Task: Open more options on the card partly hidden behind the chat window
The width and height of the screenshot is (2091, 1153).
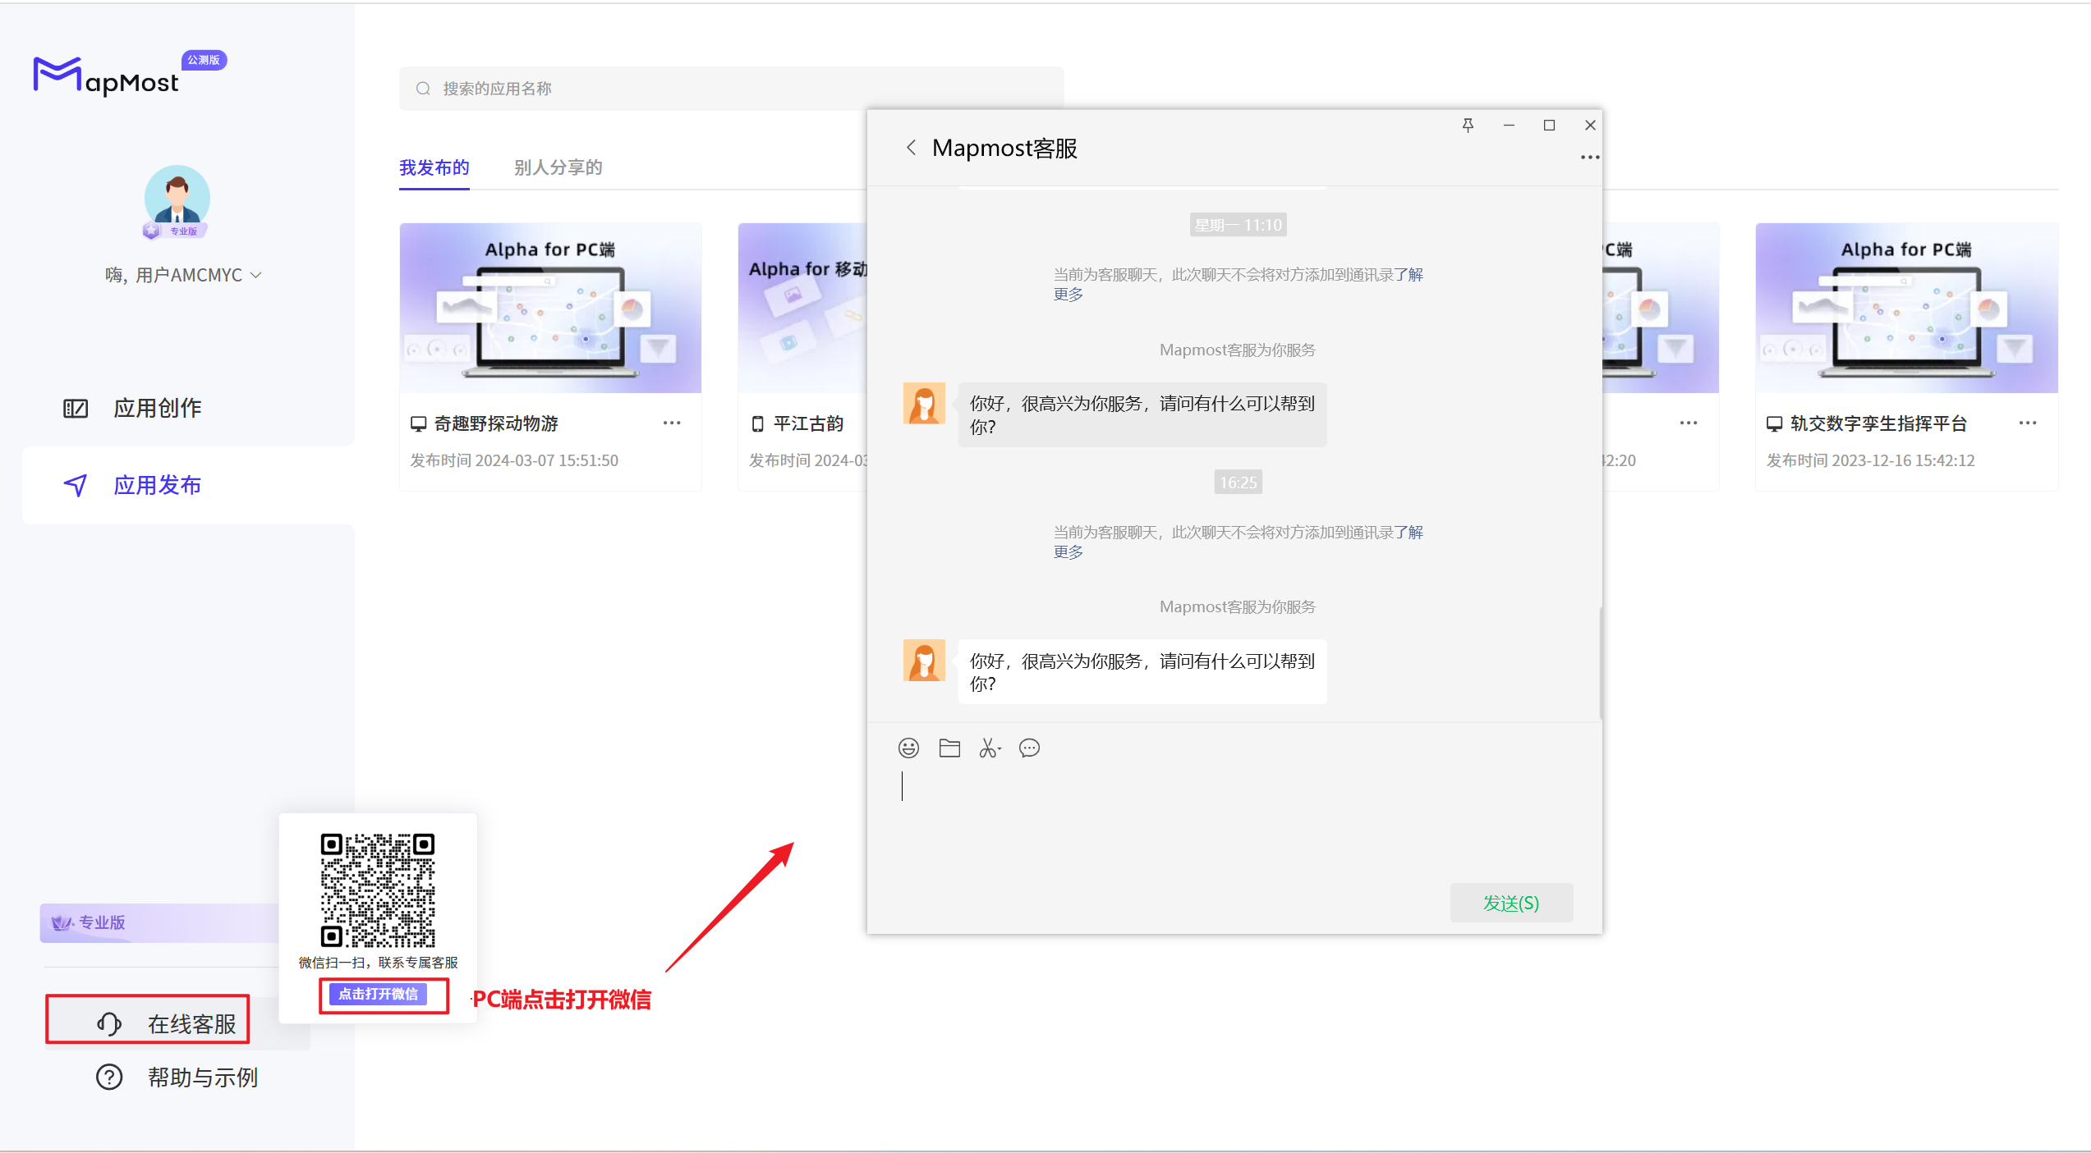Action: [1689, 423]
